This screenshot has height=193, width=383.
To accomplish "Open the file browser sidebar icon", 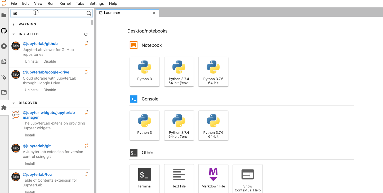I will coord(4,15).
